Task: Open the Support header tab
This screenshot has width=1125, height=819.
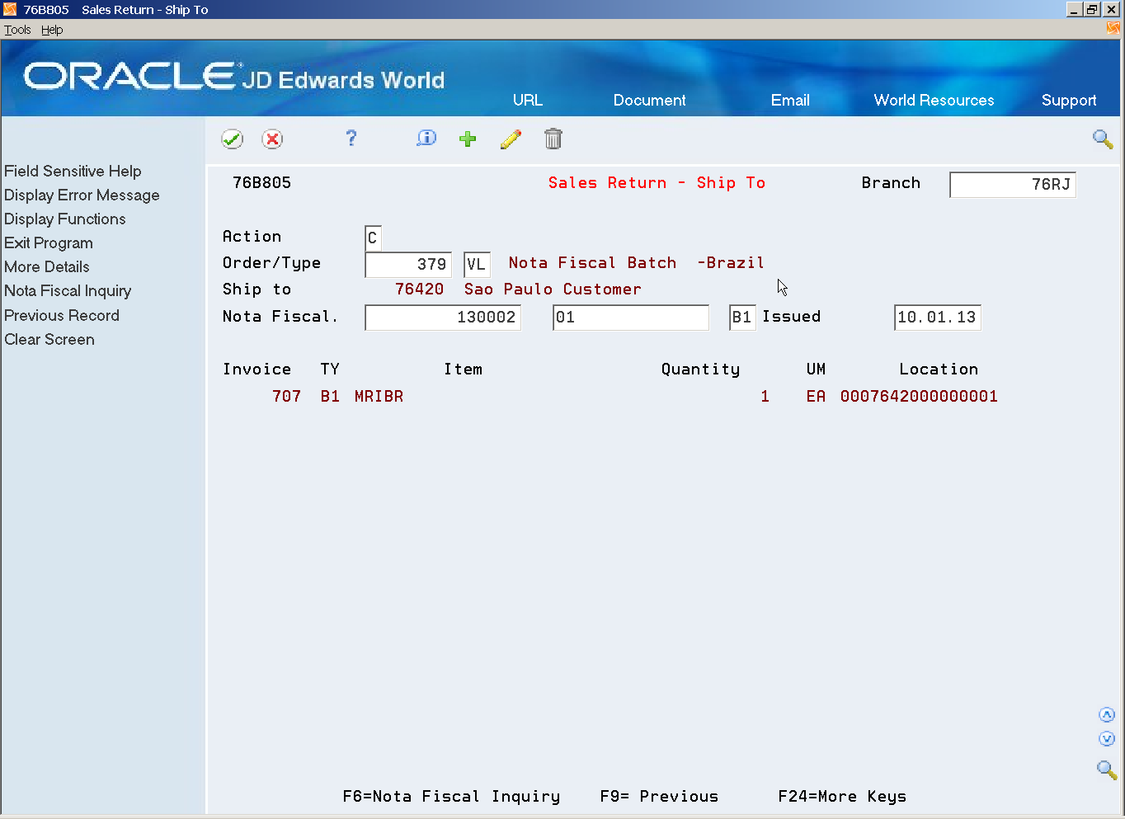Action: (x=1069, y=101)
